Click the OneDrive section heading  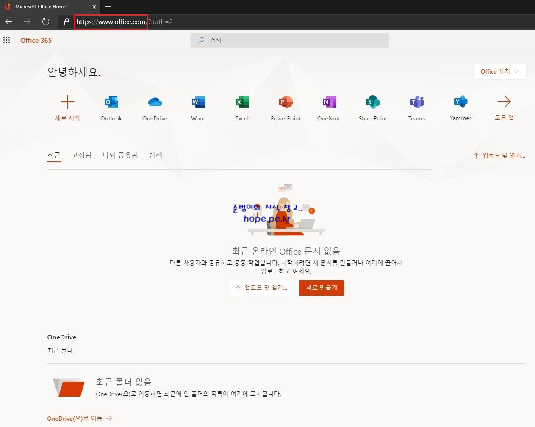click(x=62, y=337)
